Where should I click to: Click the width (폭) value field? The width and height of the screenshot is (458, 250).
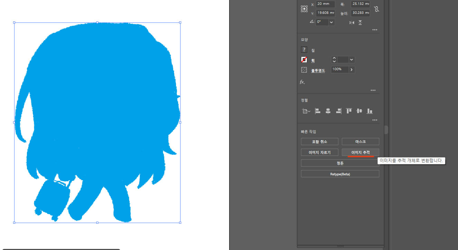point(360,4)
